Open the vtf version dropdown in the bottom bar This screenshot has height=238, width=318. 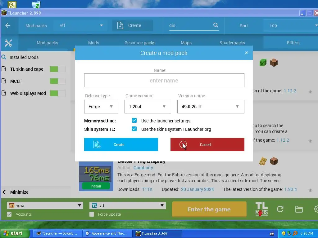[x=128, y=205]
